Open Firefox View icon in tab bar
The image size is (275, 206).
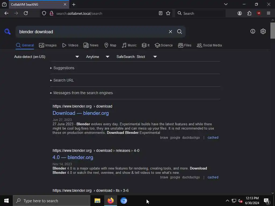click(4, 4)
